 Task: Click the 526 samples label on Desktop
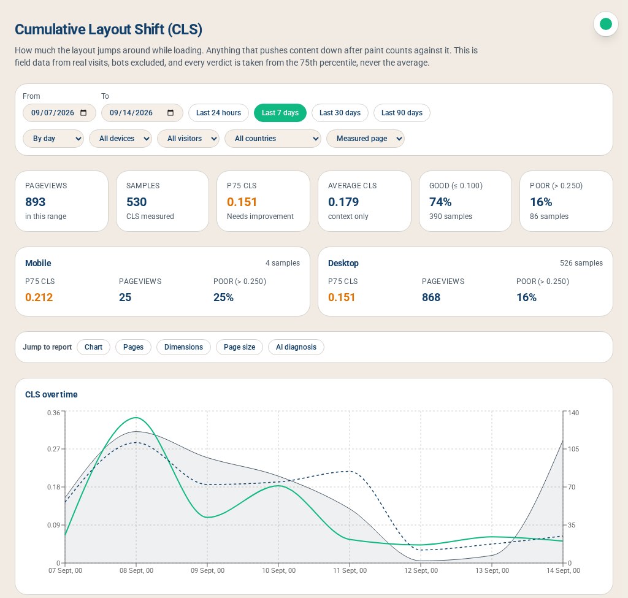click(x=581, y=263)
